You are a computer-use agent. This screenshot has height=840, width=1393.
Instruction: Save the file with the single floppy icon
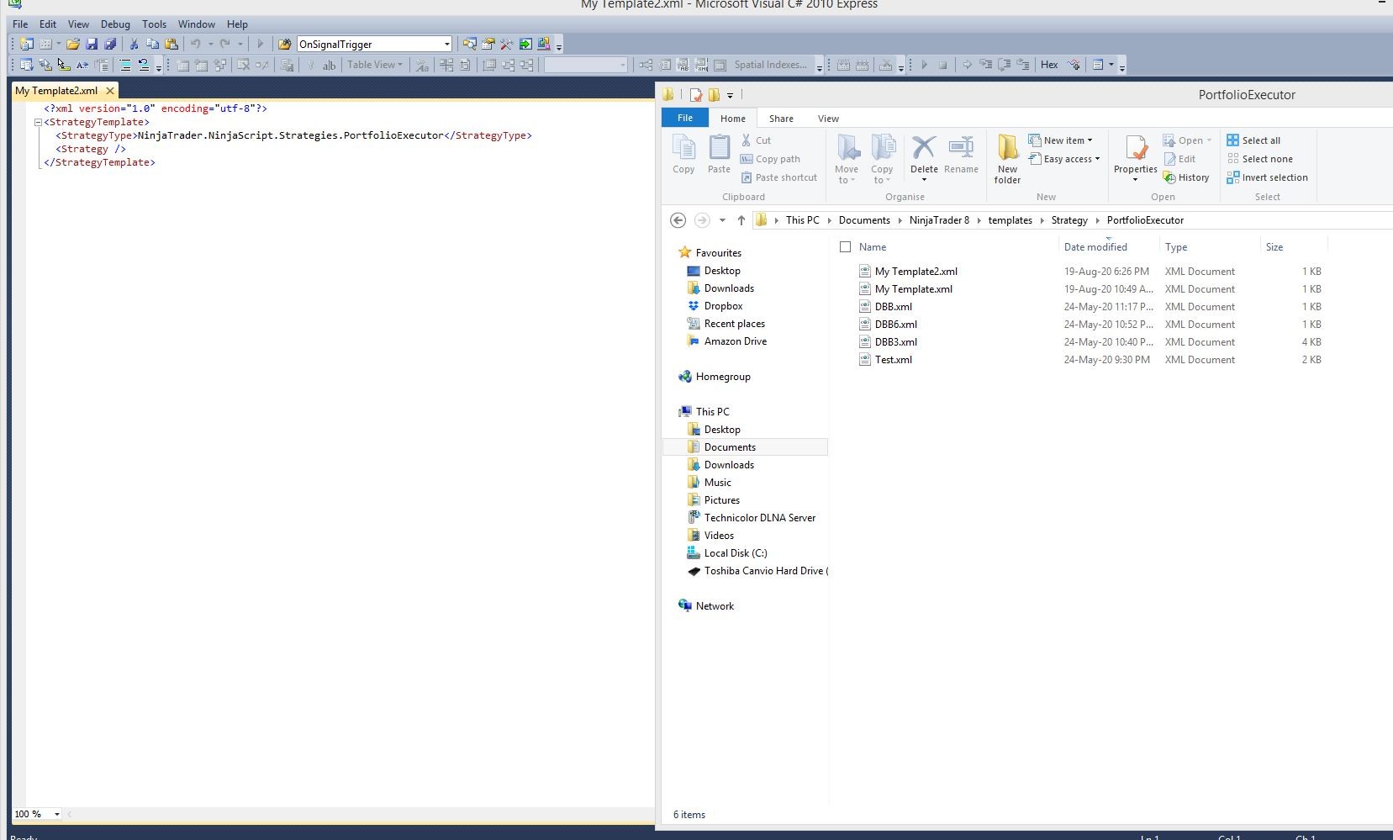point(92,44)
